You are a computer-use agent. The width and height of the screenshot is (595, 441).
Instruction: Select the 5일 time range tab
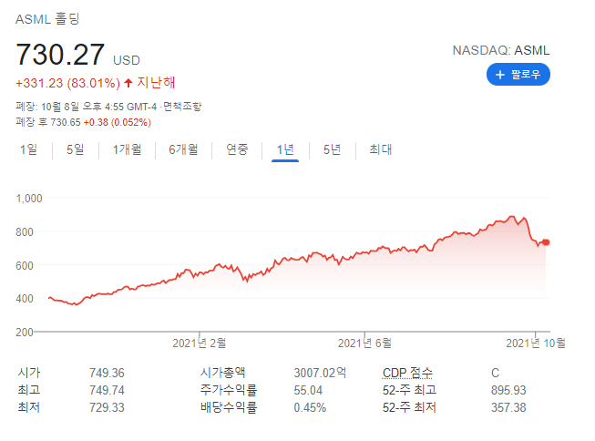coord(75,149)
